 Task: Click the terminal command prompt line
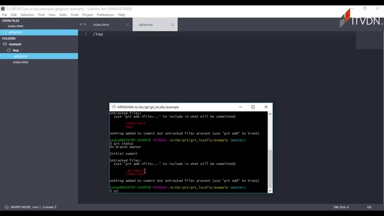pyautogui.click(x=188, y=191)
